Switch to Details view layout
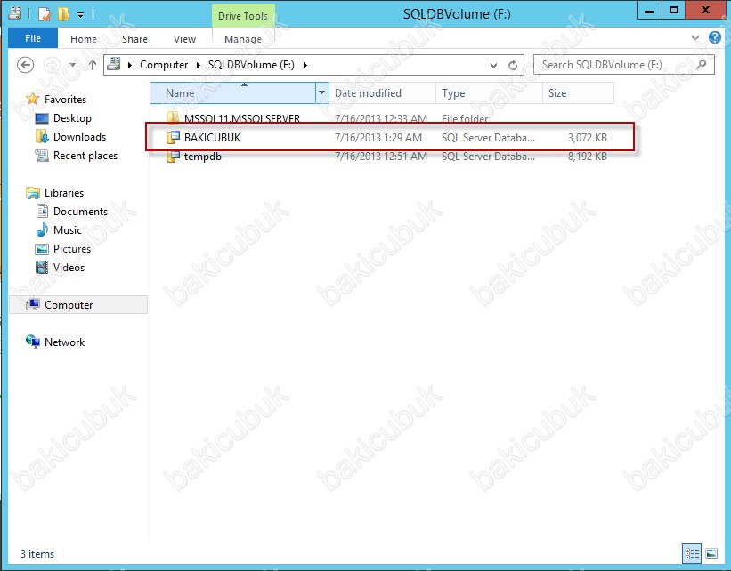The image size is (731, 571). click(692, 554)
